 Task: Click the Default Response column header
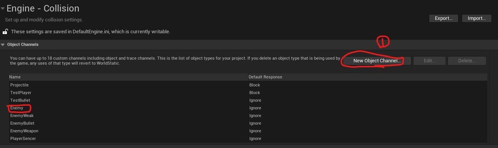368,77
